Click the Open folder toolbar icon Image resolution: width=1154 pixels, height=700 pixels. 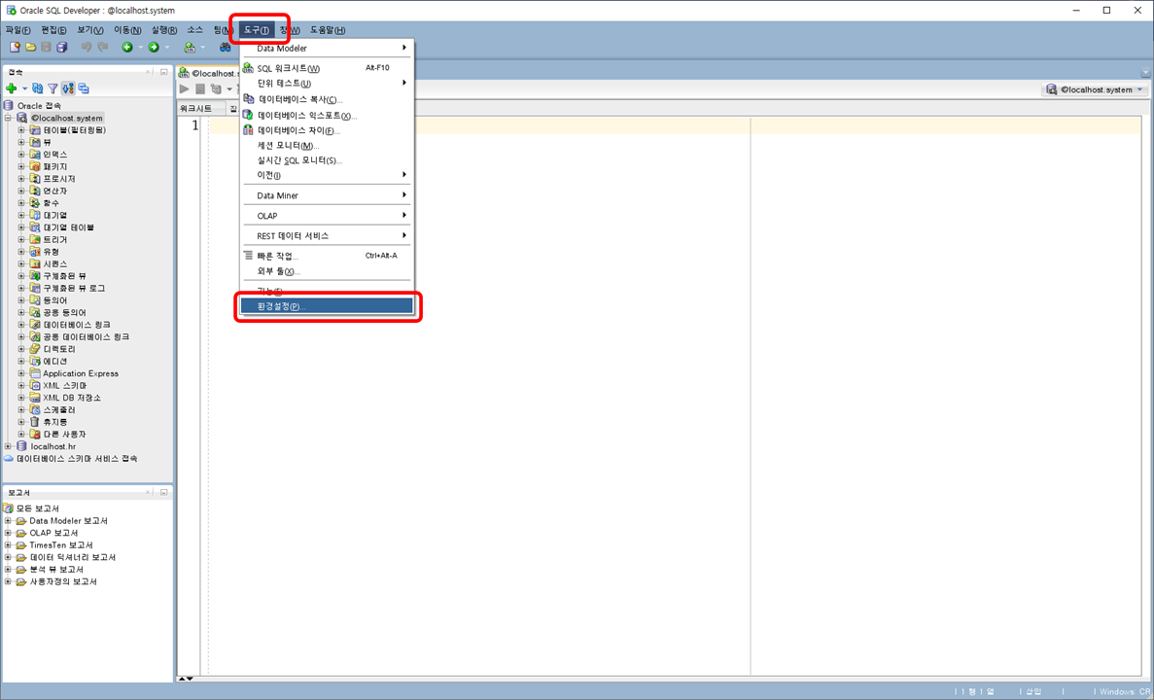click(x=30, y=47)
